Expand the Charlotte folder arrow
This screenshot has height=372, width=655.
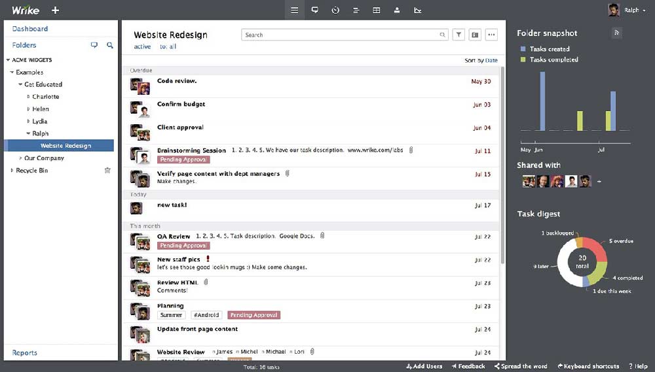pyautogui.click(x=28, y=96)
